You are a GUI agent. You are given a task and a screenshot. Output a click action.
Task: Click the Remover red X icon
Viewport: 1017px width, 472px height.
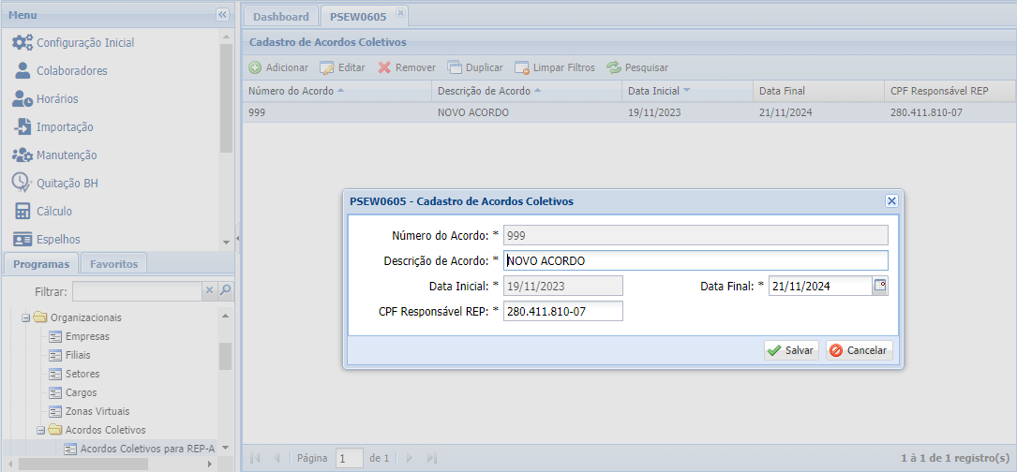[x=384, y=67]
